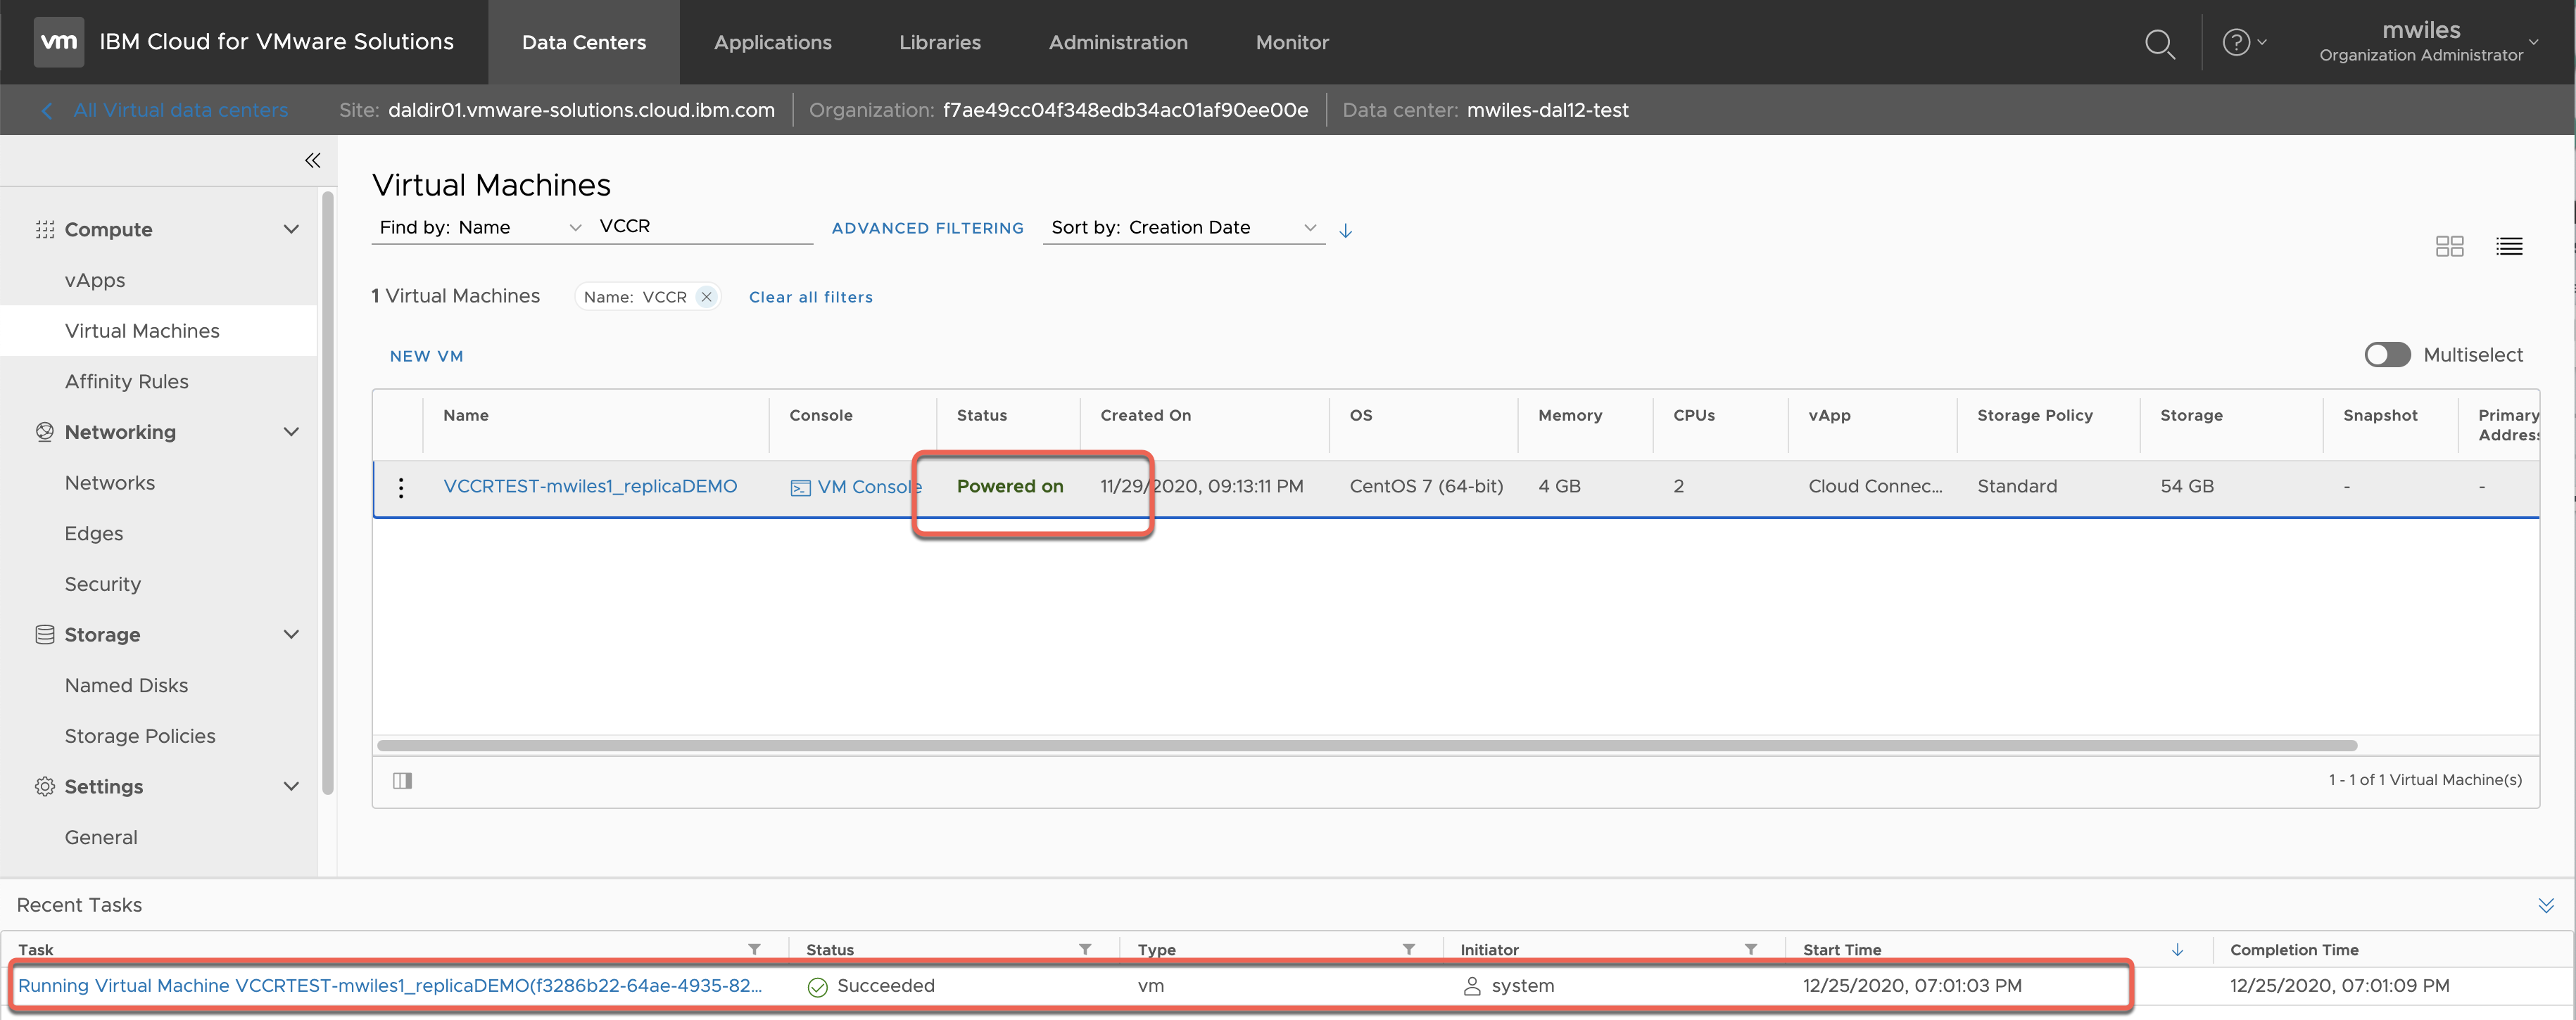The width and height of the screenshot is (2576, 1020).
Task: Click the column chooser icon
Action: coord(402,780)
